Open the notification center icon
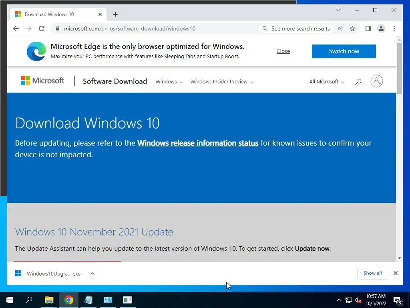Viewport: 410px width, 308px height. [397, 300]
